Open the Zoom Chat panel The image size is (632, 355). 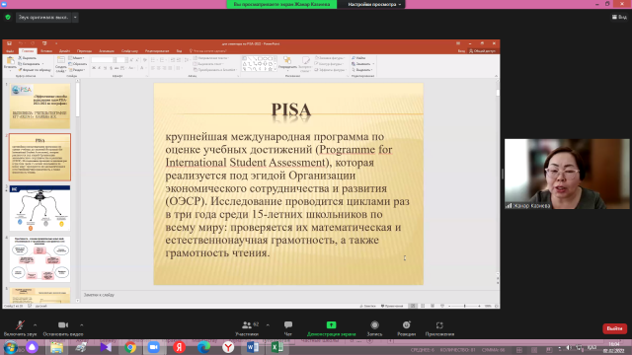click(x=287, y=328)
